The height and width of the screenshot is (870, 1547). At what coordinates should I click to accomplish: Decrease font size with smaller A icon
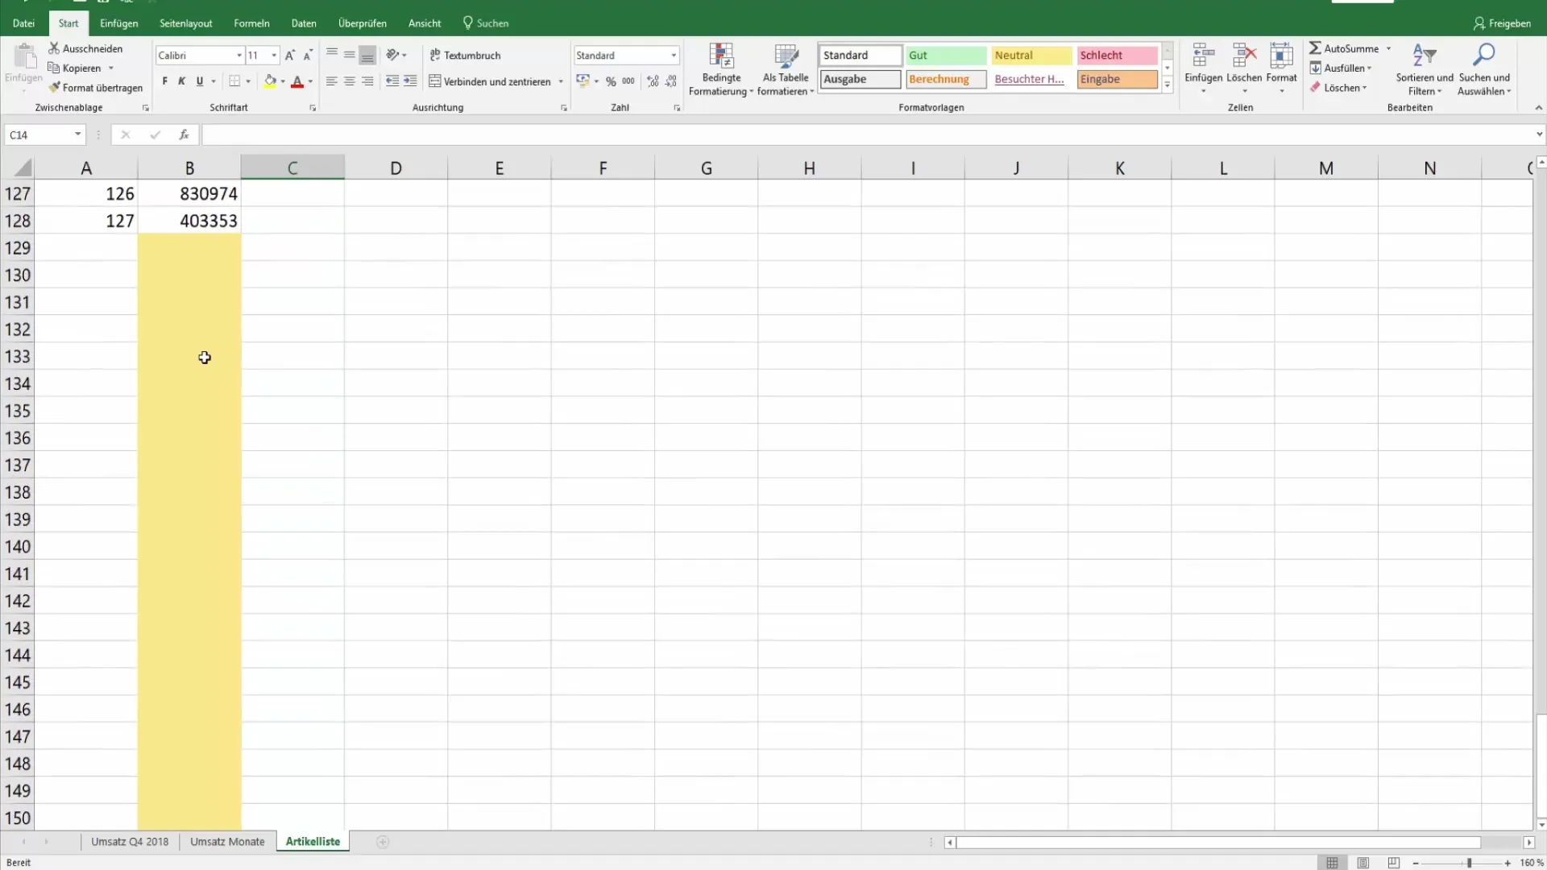(308, 55)
